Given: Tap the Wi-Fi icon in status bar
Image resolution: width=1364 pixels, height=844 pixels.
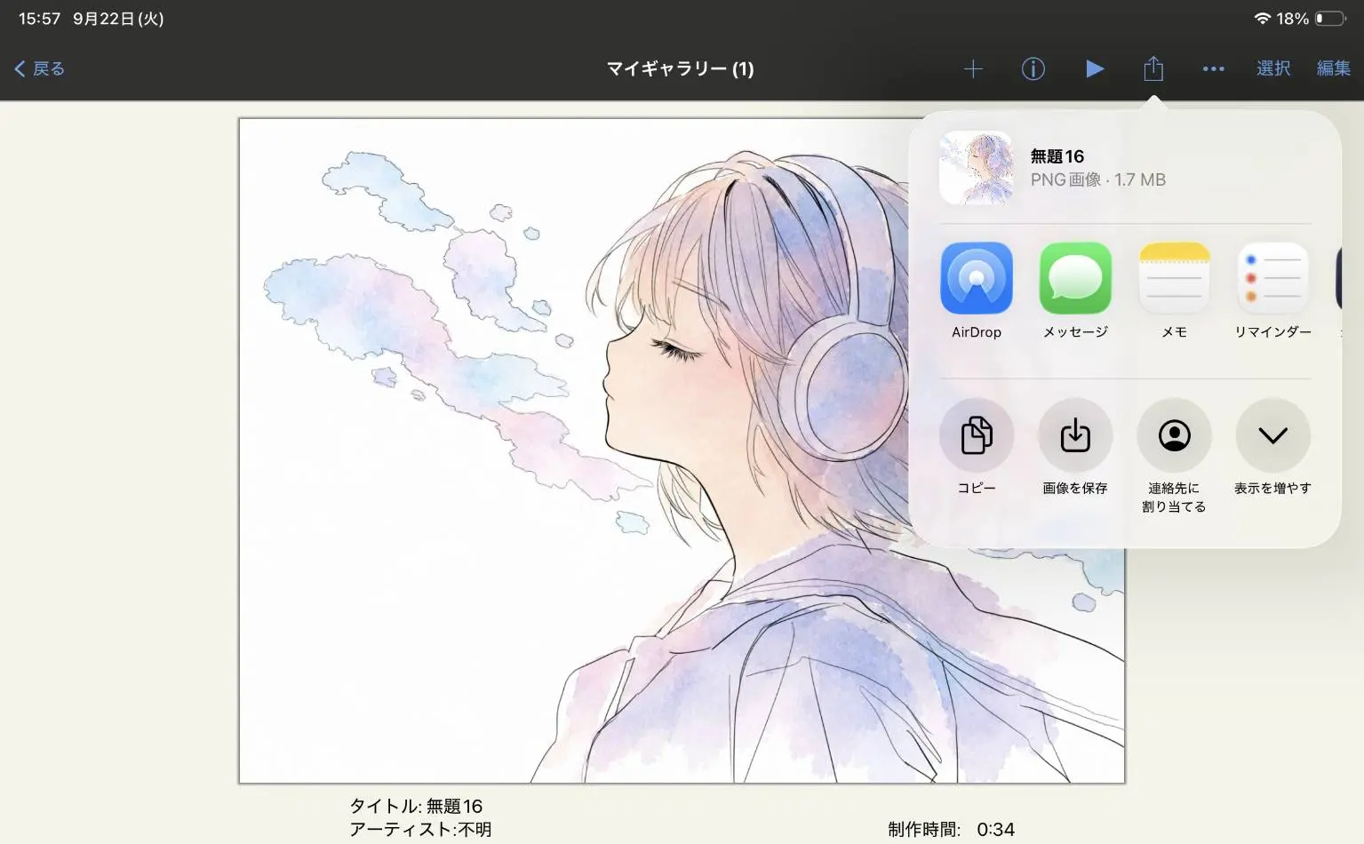Looking at the screenshot, I should pyautogui.click(x=1262, y=19).
